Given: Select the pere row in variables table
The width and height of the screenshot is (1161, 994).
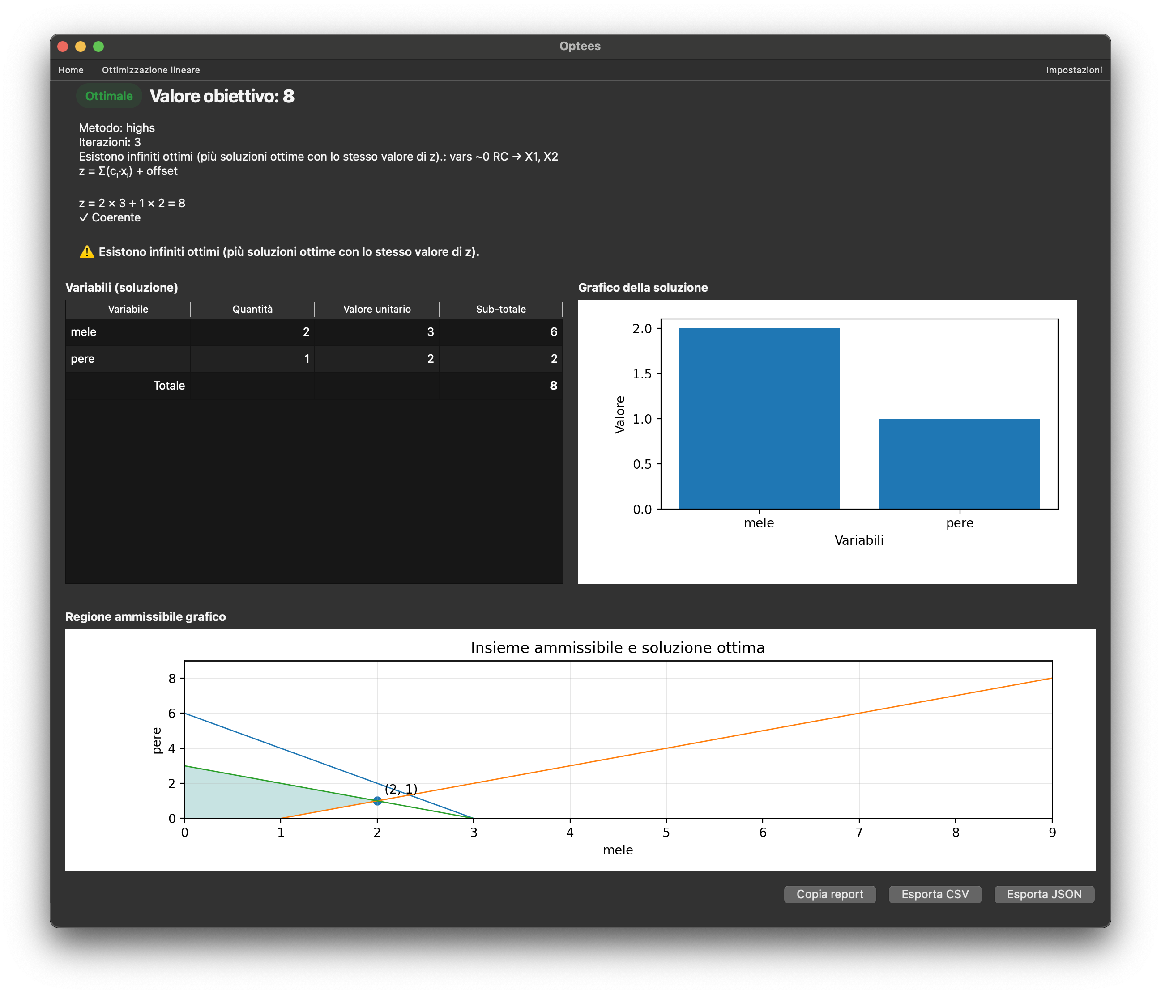Looking at the screenshot, I should point(83,359).
